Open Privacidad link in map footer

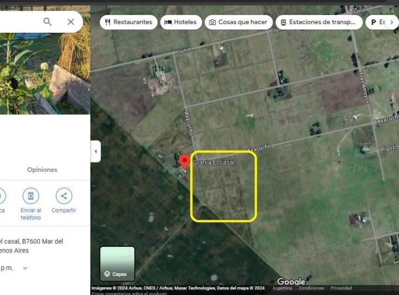point(341,288)
